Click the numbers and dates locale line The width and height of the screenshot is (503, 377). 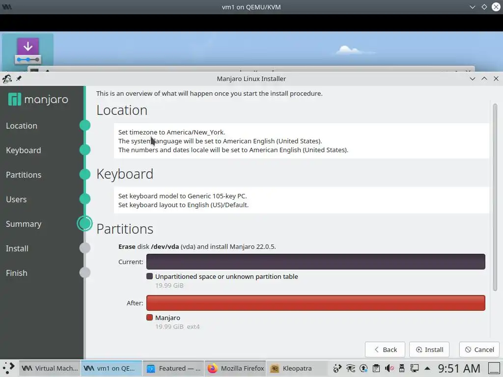tap(233, 150)
